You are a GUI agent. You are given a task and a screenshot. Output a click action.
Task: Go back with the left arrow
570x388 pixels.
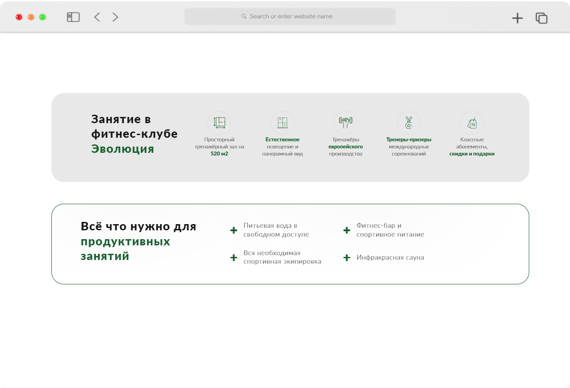click(97, 17)
